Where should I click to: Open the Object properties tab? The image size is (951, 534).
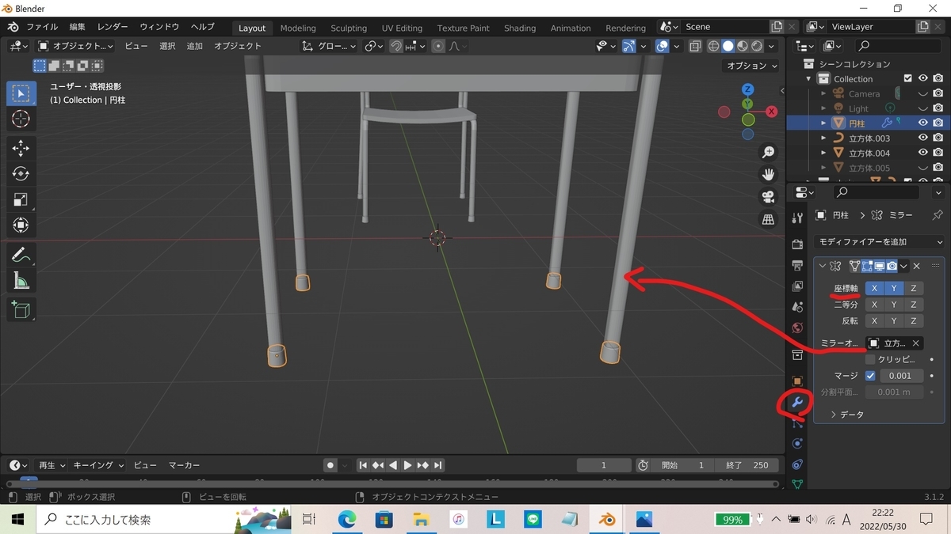[x=797, y=381]
